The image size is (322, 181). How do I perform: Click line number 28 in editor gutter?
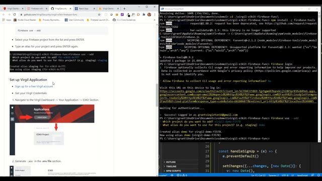click(207, 156)
